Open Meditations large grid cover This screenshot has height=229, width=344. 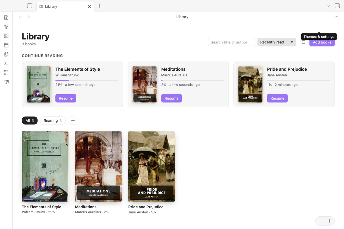[98, 166]
